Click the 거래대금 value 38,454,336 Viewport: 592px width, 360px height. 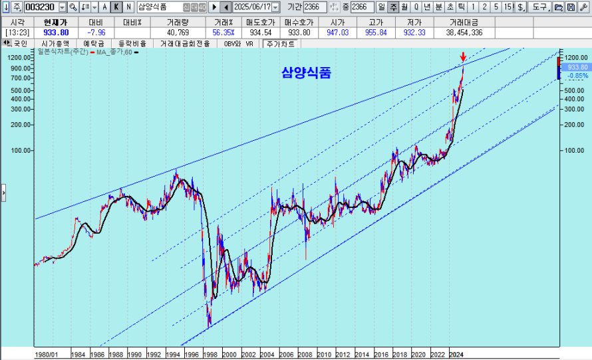464,33
